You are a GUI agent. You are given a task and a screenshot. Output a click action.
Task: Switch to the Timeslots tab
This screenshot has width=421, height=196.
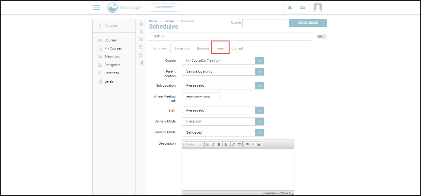tap(182, 49)
